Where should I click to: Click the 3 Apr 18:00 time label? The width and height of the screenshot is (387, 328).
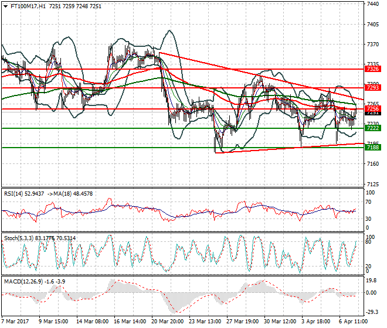pos(317,322)
